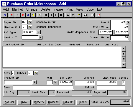This screenshot has width=133, height=107.
Task: Open the Delete menu
Action: pos(45,9)
